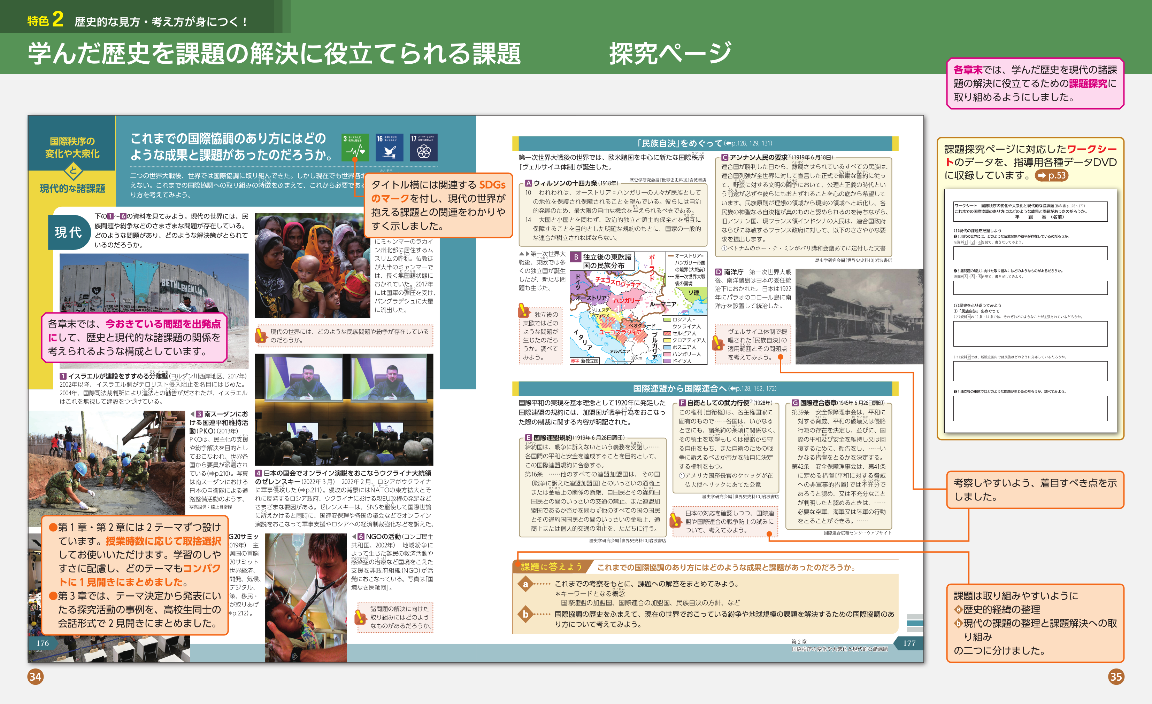Click page number 34 circle
Screen dimensions: 1152x704
(x=35, y=677)
